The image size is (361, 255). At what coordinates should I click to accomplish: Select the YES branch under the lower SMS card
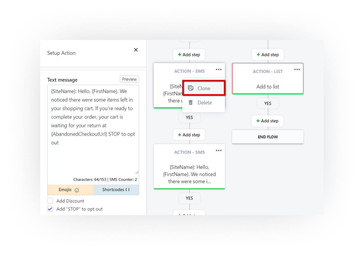click(x=189, y=198)
